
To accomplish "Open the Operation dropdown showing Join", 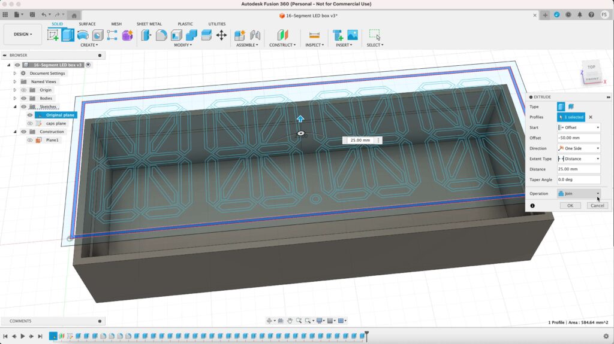I will click(x=578, y=193).
